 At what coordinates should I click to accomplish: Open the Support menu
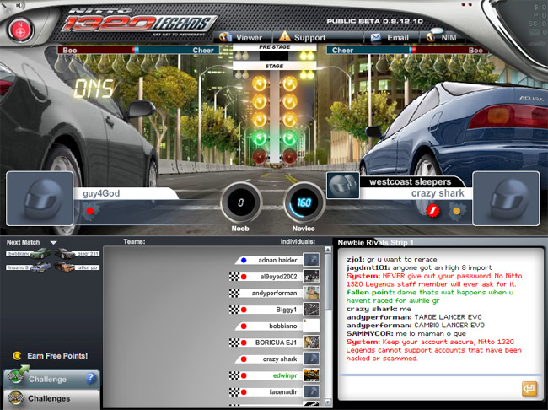point(302,37)
